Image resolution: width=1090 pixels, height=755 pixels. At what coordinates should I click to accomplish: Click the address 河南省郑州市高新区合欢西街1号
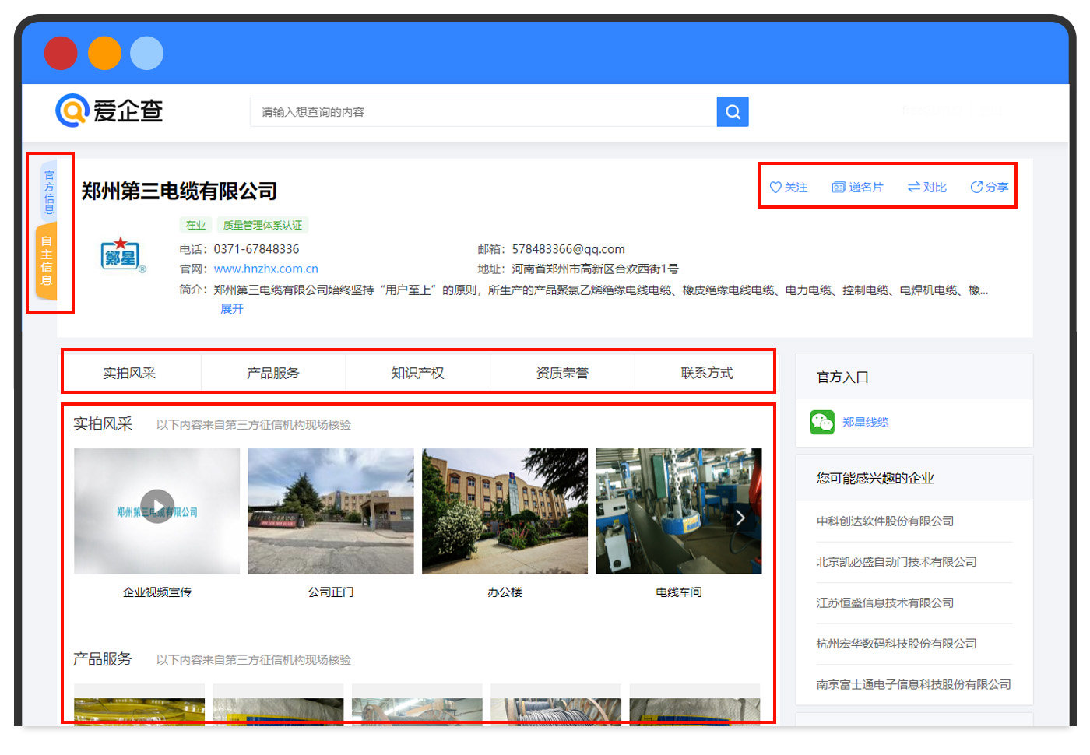pyautogui.click(x=595, y=269)
